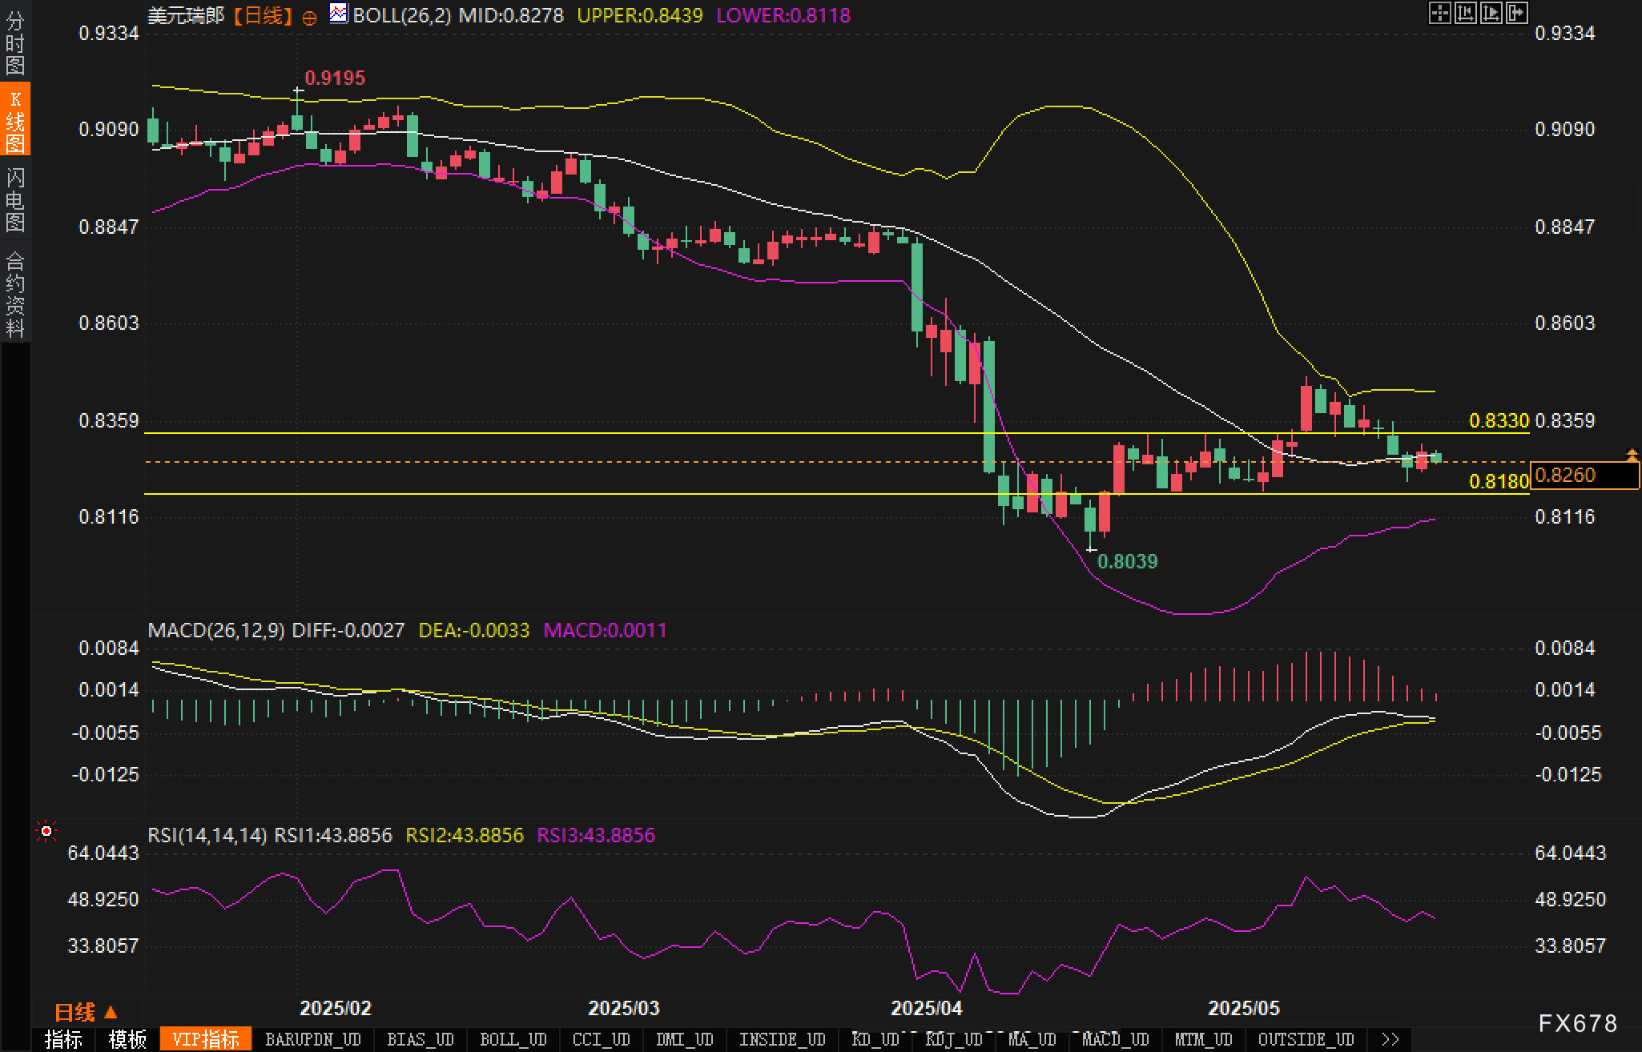Click the chart shift-left axis icon

point(1465,13)
